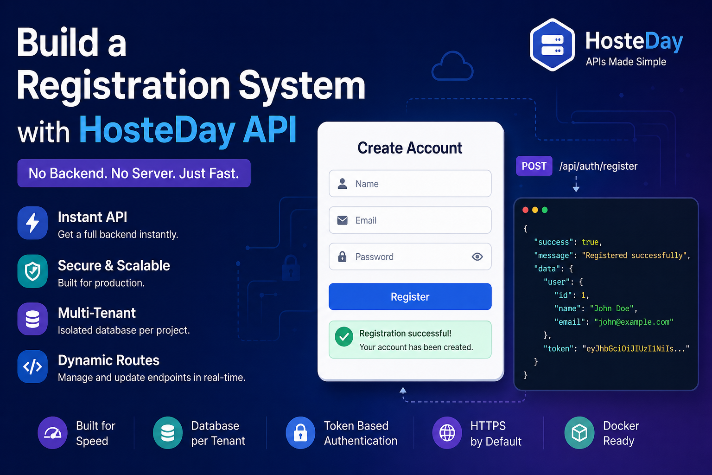This screenshot has width=712, height=475.
Task: Click the red dot in code window
Action: [x=525, y=210]
